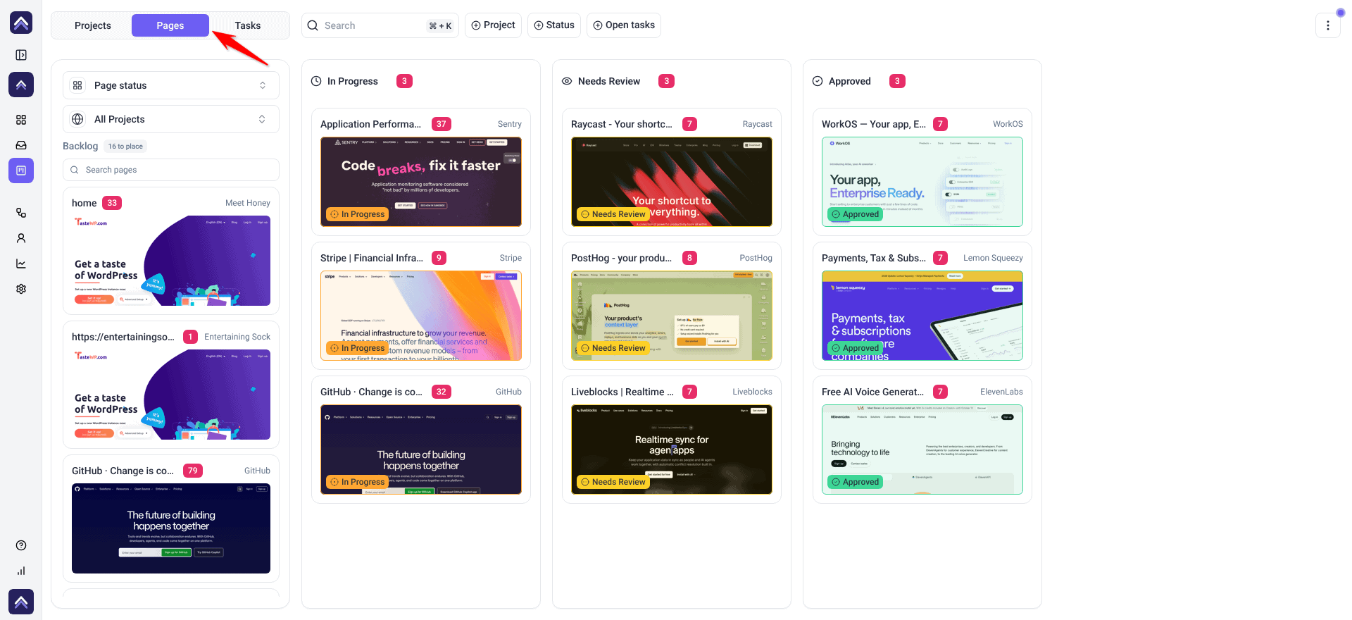Image resolution: width=1352 pixels, height=620 pixels.
Task: Open the All Projects dropdown
Action: click(x=171, y=119)
